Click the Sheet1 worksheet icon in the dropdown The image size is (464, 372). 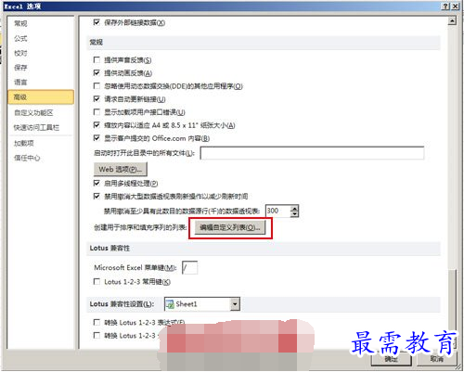[x=170, y=304]
